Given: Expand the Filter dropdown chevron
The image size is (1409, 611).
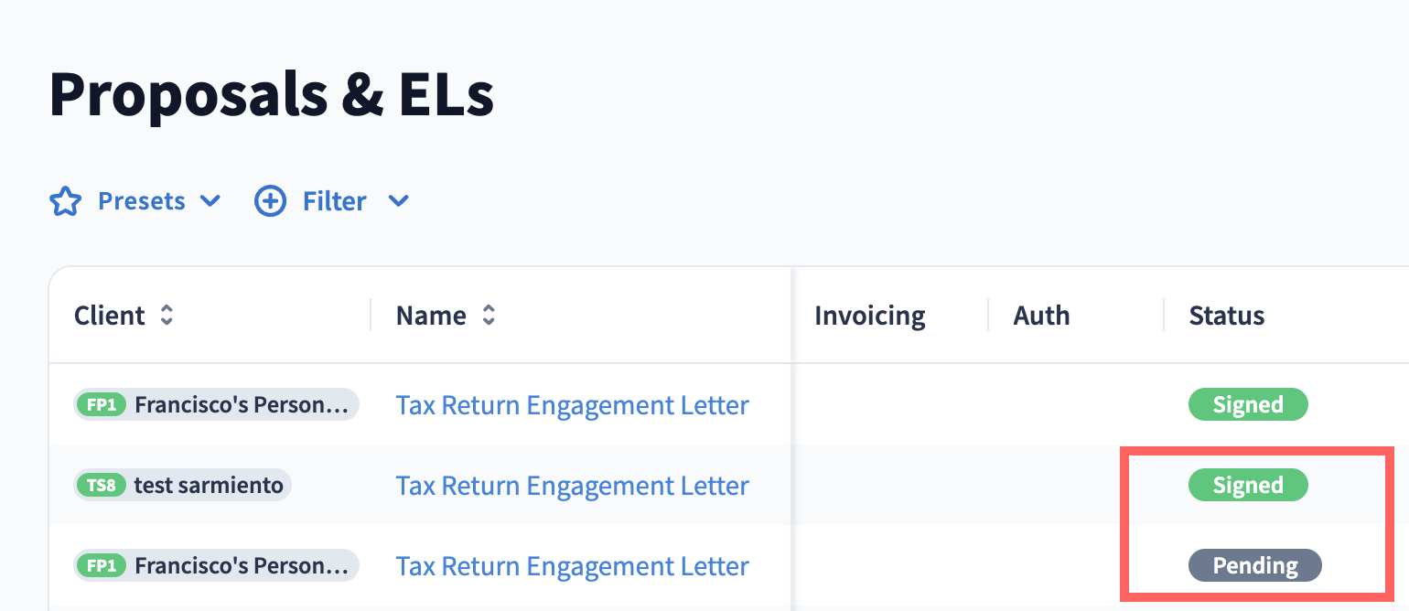Looking at the screenshot, I should [398, 201].
